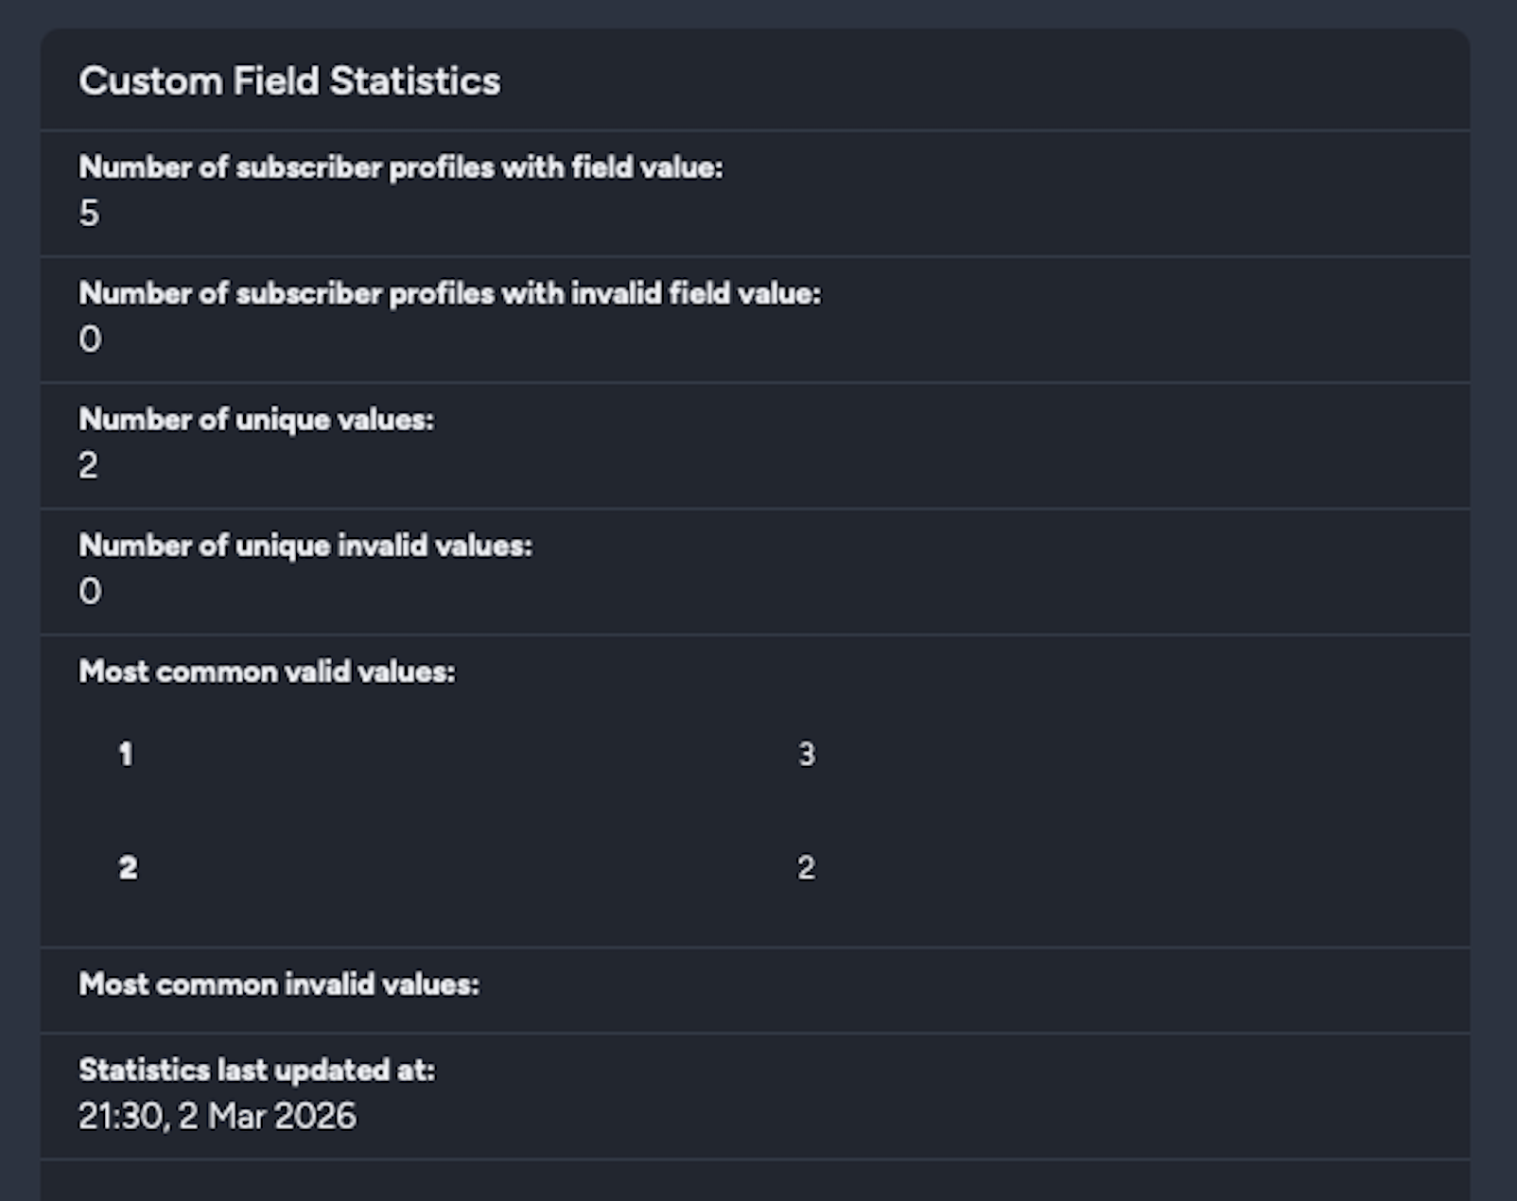Click the 0 under invalid field value
The width and height of the screenshot is (1517, 1201).
(x=90, y=339)
